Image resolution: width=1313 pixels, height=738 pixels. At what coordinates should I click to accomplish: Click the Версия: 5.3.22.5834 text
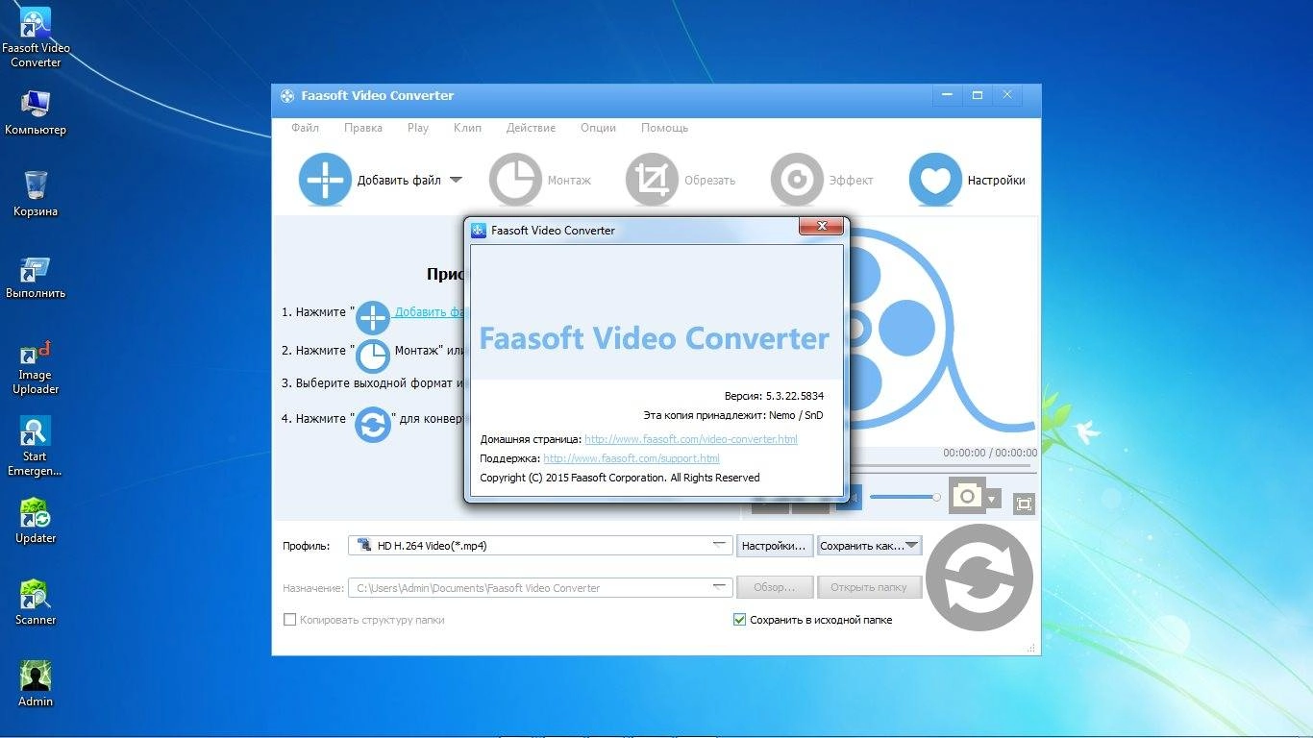[x=774, y=396]
